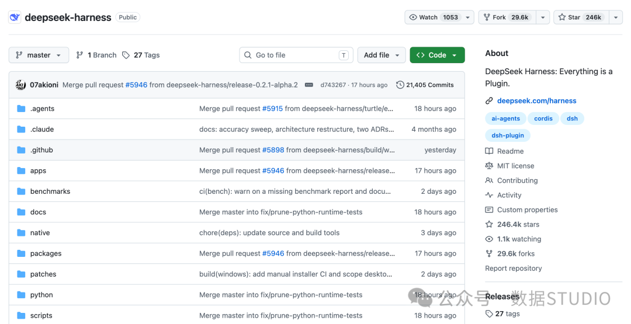The image size is (631, 324).
Task: Open the patches folder name
Action: [43, 274]
